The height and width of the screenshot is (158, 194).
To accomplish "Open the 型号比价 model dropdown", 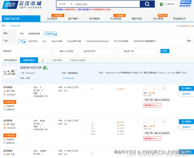I will pyautogui.click(x=36, y=51).
